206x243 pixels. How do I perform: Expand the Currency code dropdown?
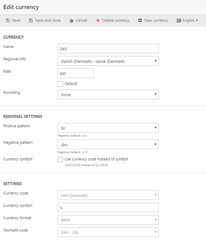point(108,195)
